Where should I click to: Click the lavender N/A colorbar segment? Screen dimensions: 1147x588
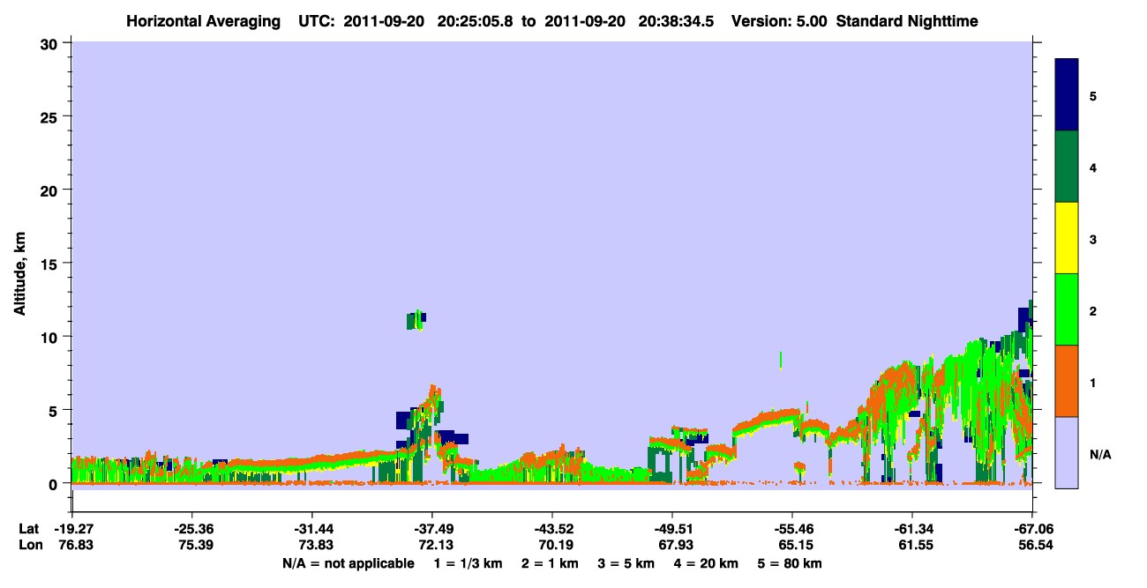[1067, 452]
